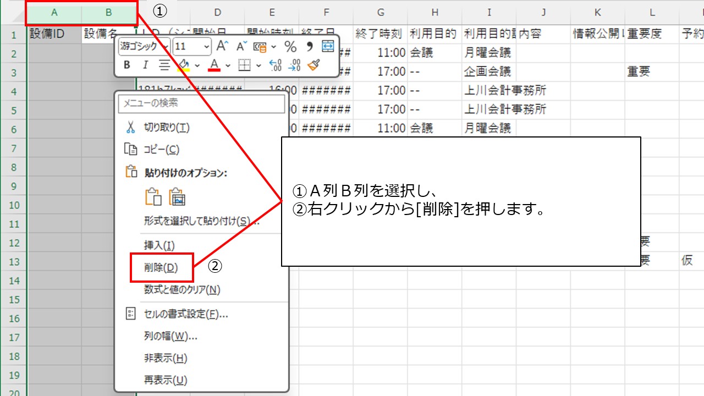Viewport: 704px width, 396px height.
Task: Click the 設備名 header cell
Action: pyautogui.click(x=108, y=34)
